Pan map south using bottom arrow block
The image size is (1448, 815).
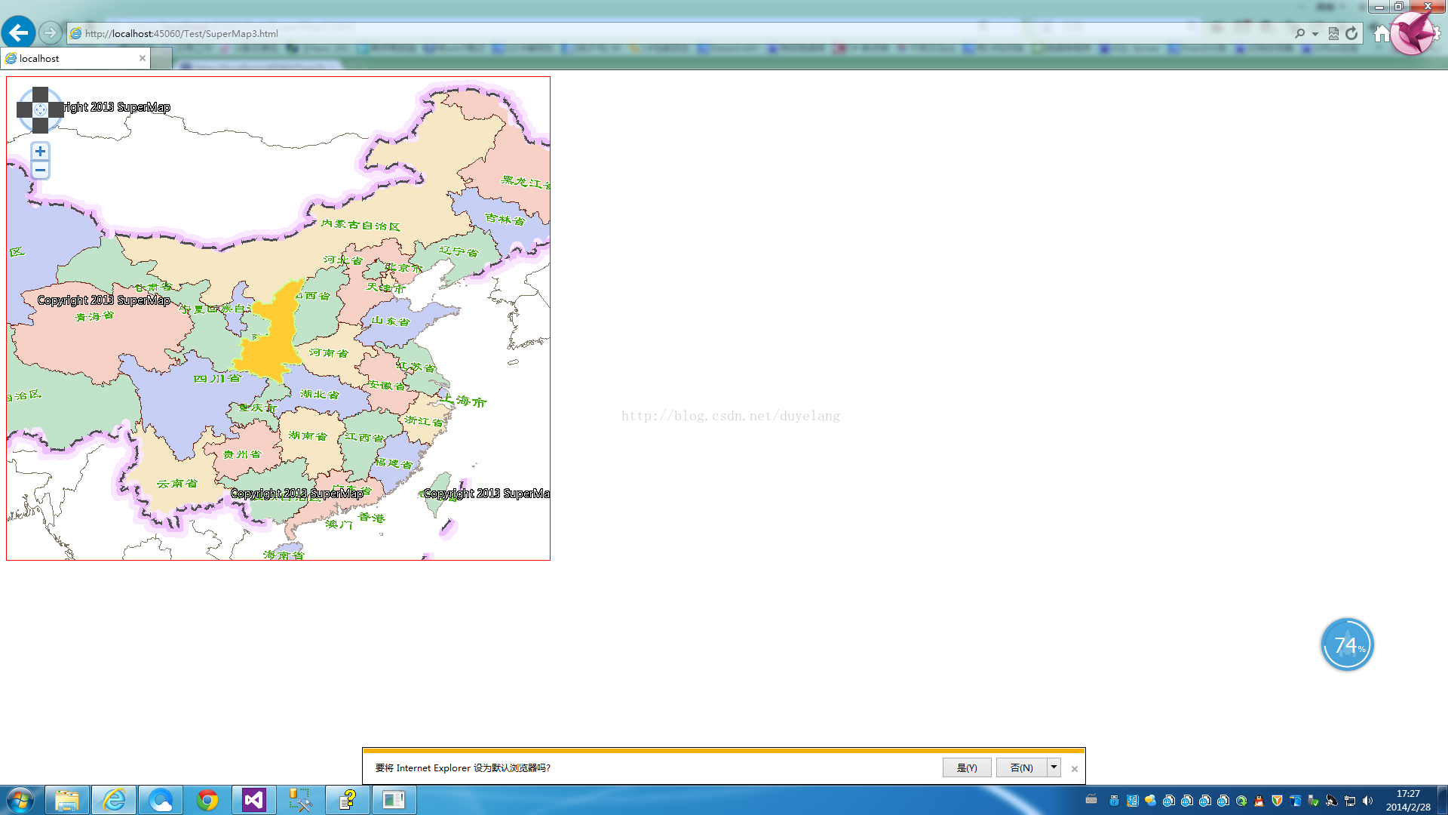click(41, 125)
